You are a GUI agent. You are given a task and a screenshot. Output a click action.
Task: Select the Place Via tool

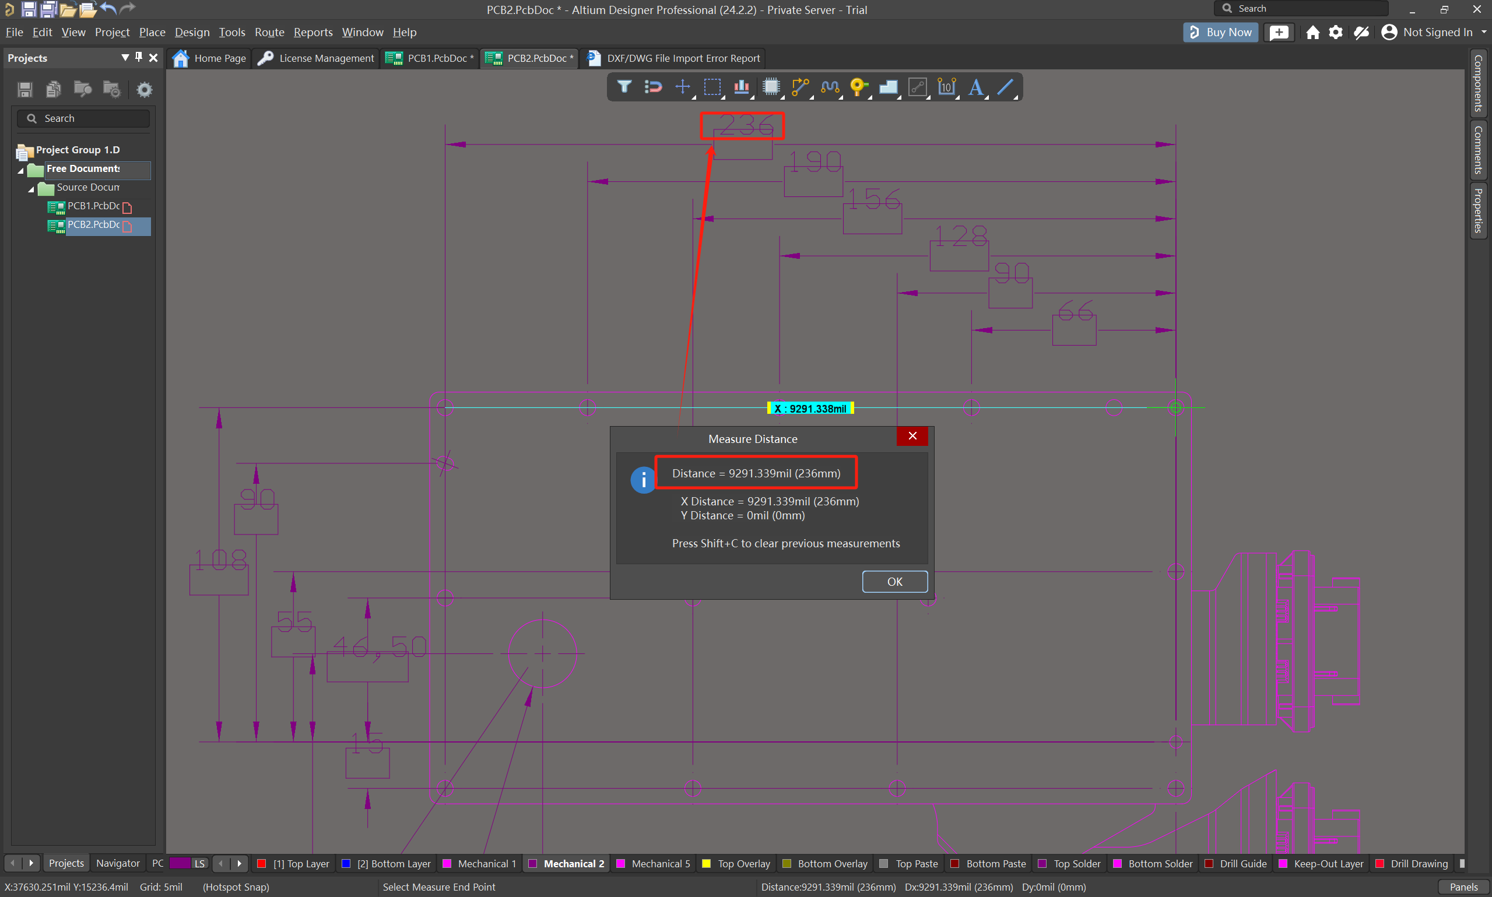[858, 87]
